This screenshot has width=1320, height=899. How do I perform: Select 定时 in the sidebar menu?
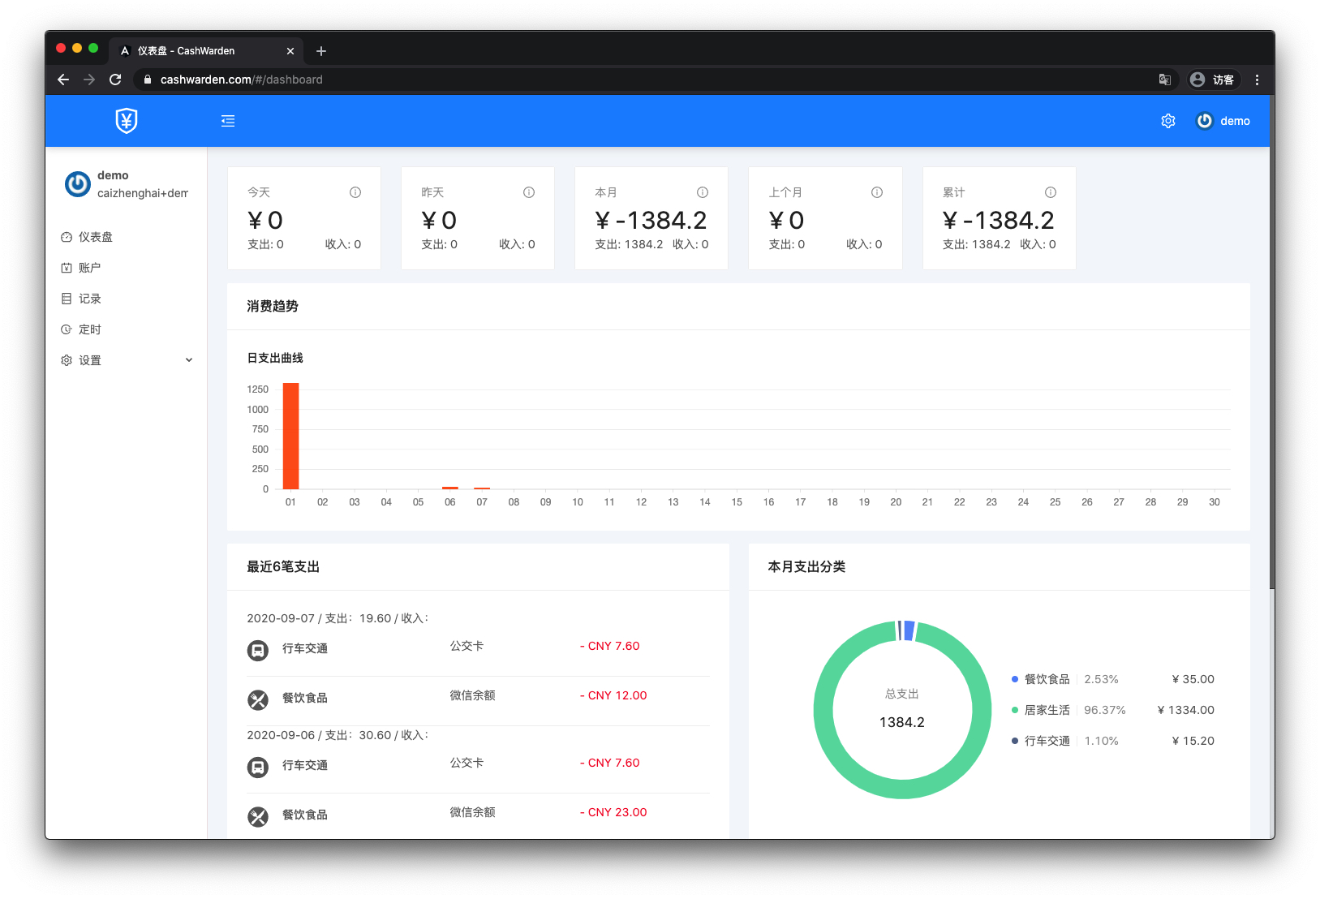pos(89,329)
